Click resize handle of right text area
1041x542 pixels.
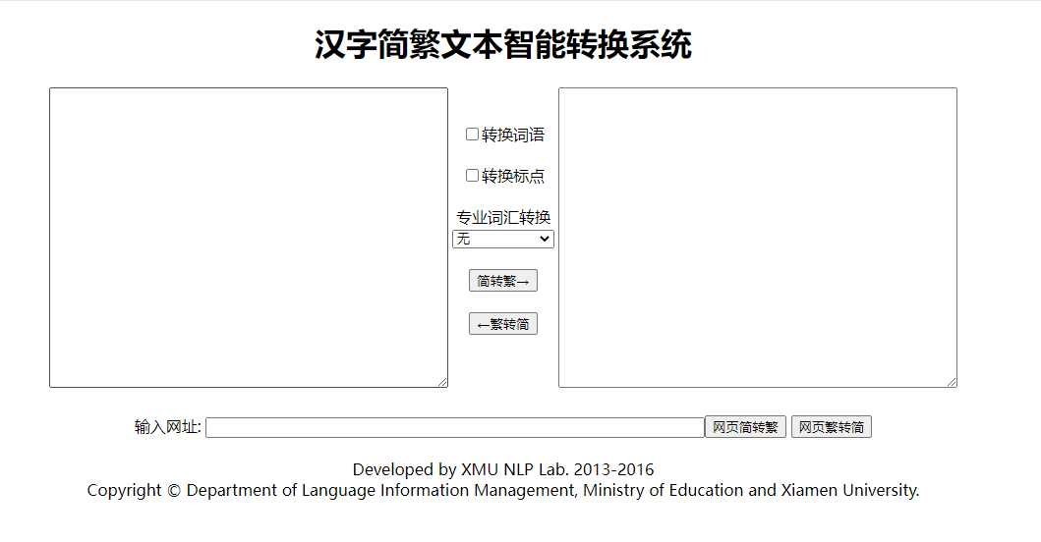click(952, 382)
